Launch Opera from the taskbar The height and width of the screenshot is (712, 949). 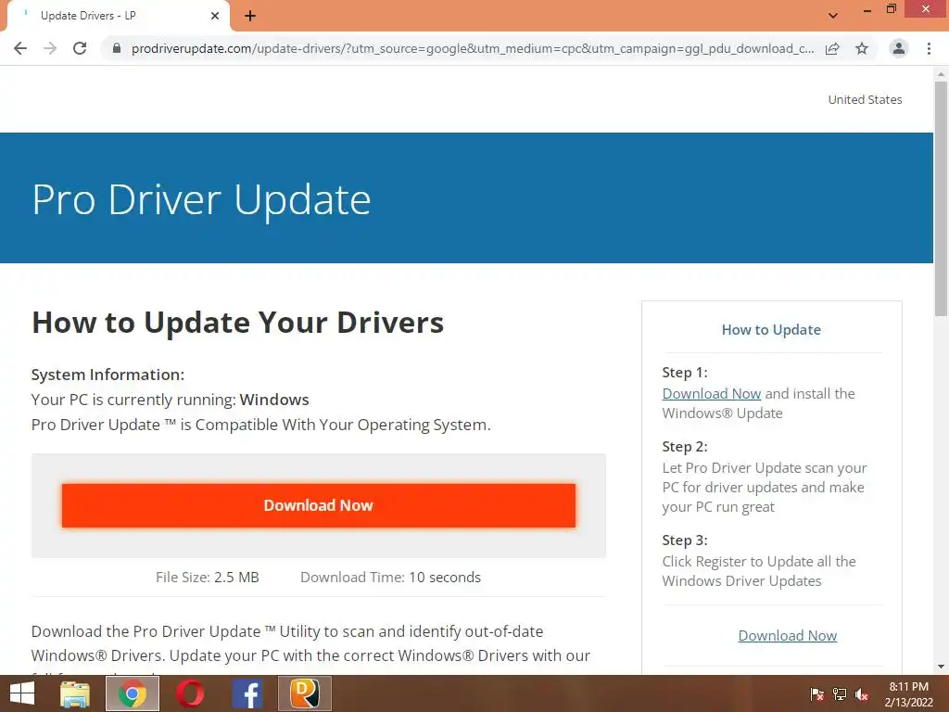(x=189, y=693)
